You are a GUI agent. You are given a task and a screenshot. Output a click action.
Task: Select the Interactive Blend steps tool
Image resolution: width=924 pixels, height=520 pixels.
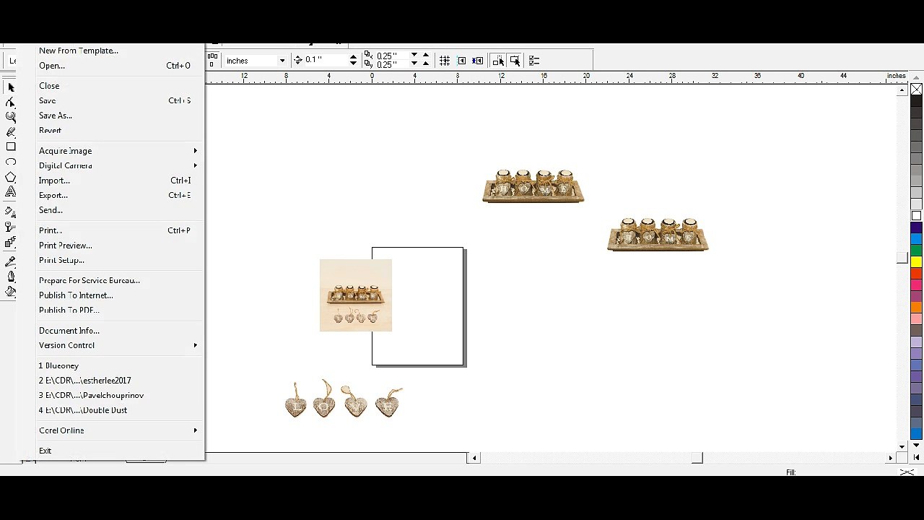tap(11, 242)
